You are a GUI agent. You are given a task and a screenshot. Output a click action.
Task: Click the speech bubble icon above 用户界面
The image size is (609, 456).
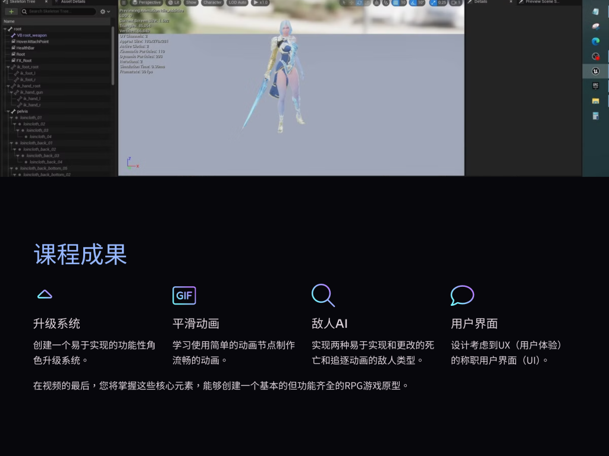pos(462,296)
